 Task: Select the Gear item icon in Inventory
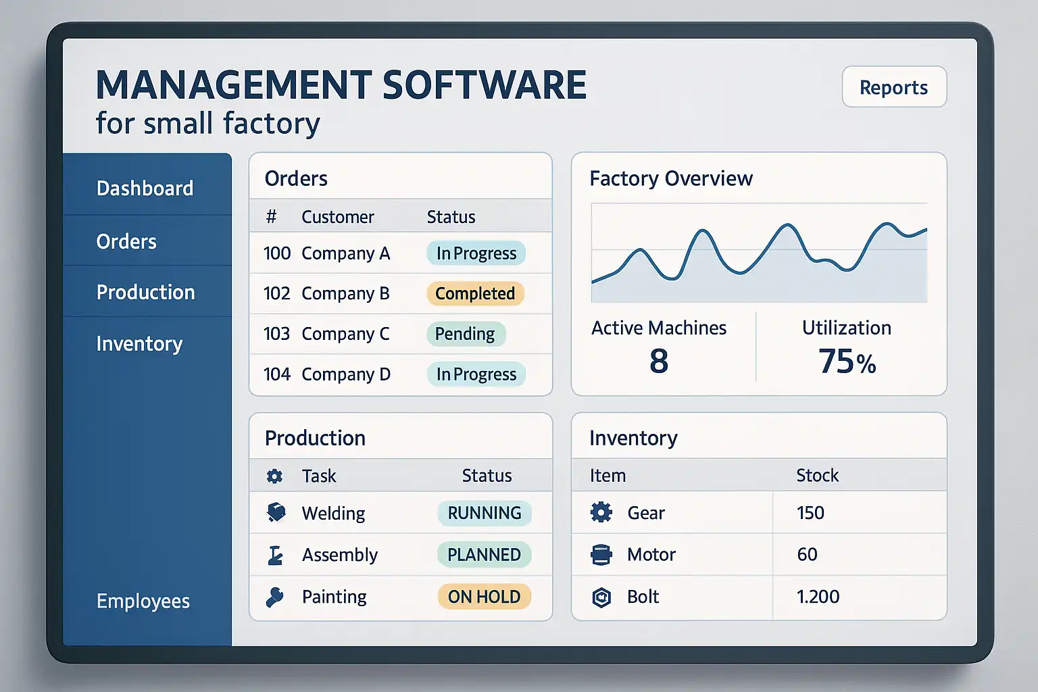[x=601, y=512]
